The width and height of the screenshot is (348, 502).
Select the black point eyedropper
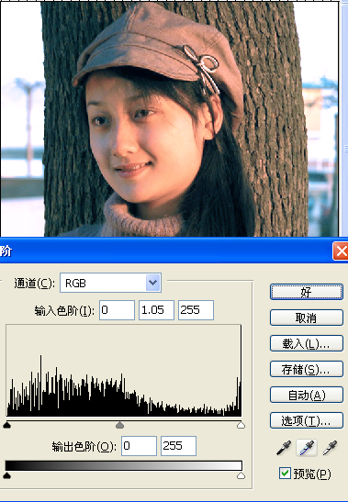pos(284,448)
